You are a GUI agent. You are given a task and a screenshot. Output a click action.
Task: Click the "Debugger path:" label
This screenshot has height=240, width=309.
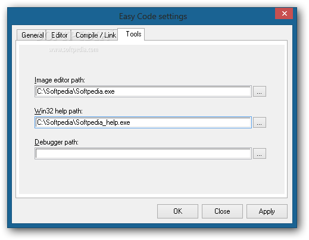[x=57, y=142]
